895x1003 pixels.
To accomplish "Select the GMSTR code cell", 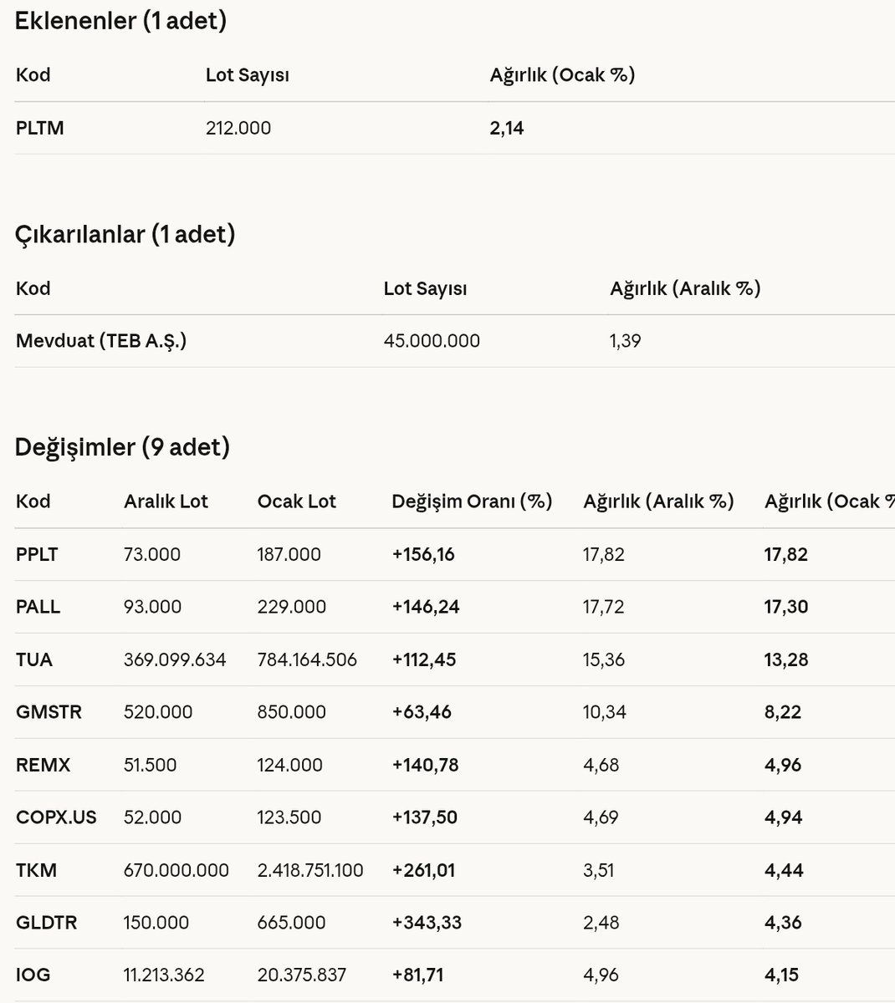I will point(49,712).
